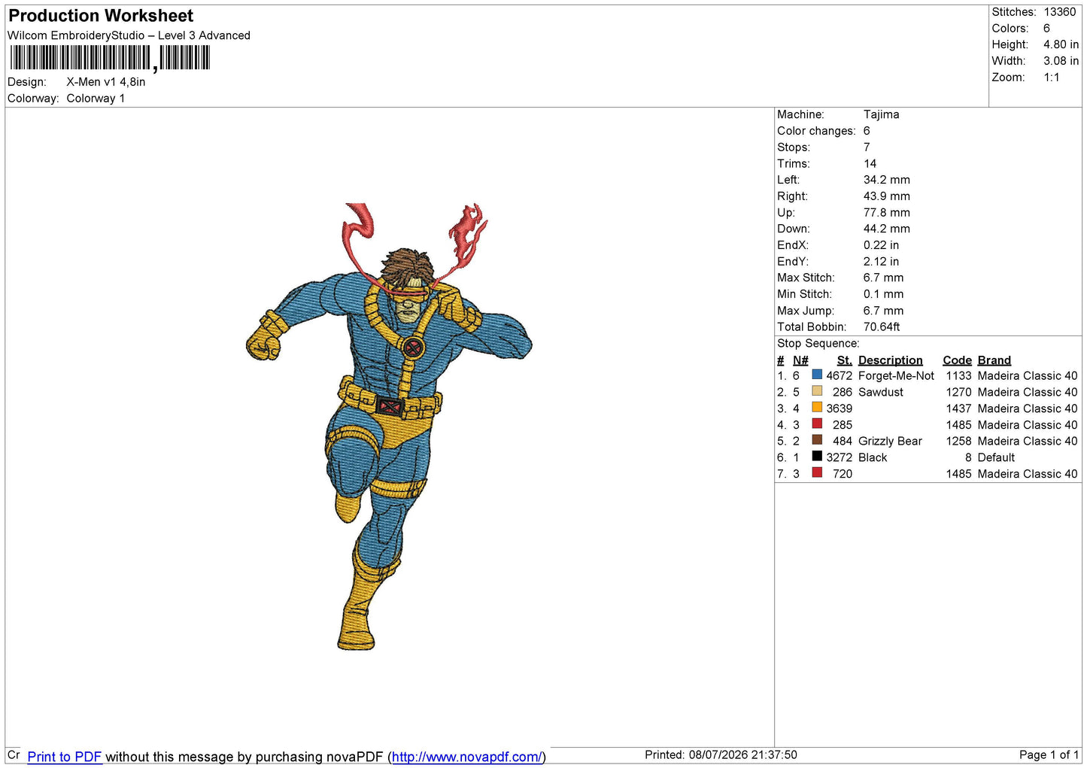Click the 'N#' column header

pos(800,360)
